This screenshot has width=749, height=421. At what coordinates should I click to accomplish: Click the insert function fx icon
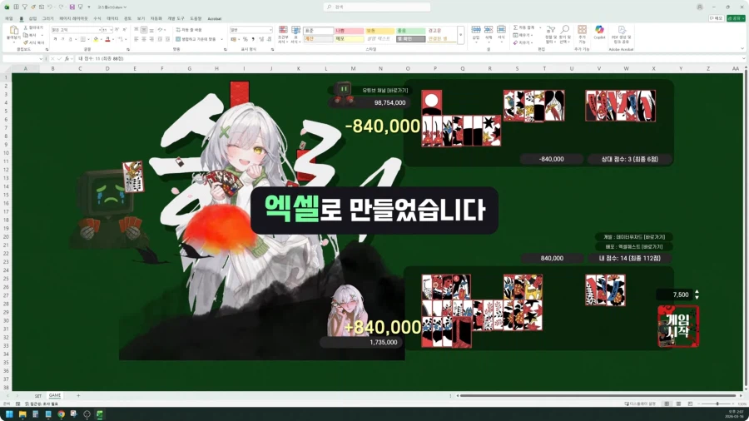click(67, 59)
